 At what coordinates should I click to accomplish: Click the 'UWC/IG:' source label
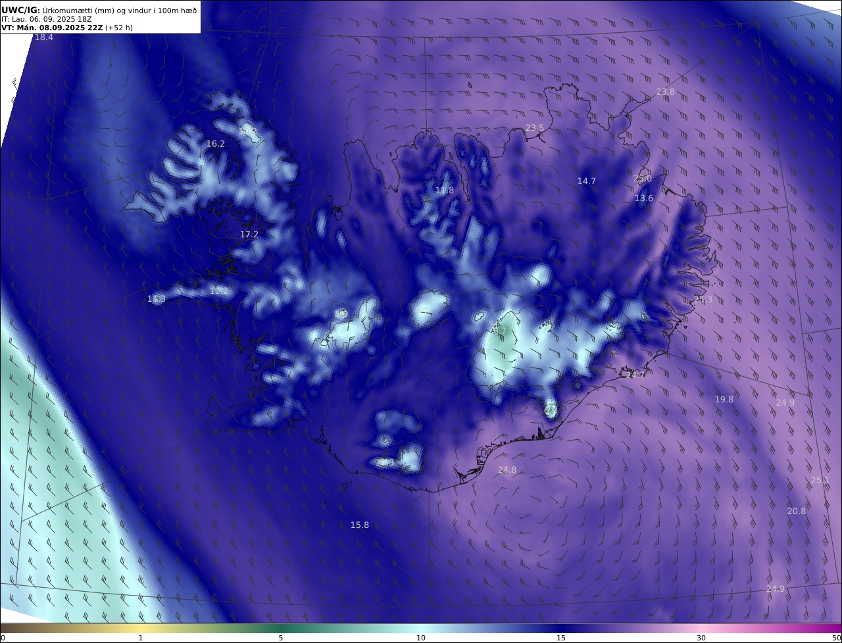[21, 11]
